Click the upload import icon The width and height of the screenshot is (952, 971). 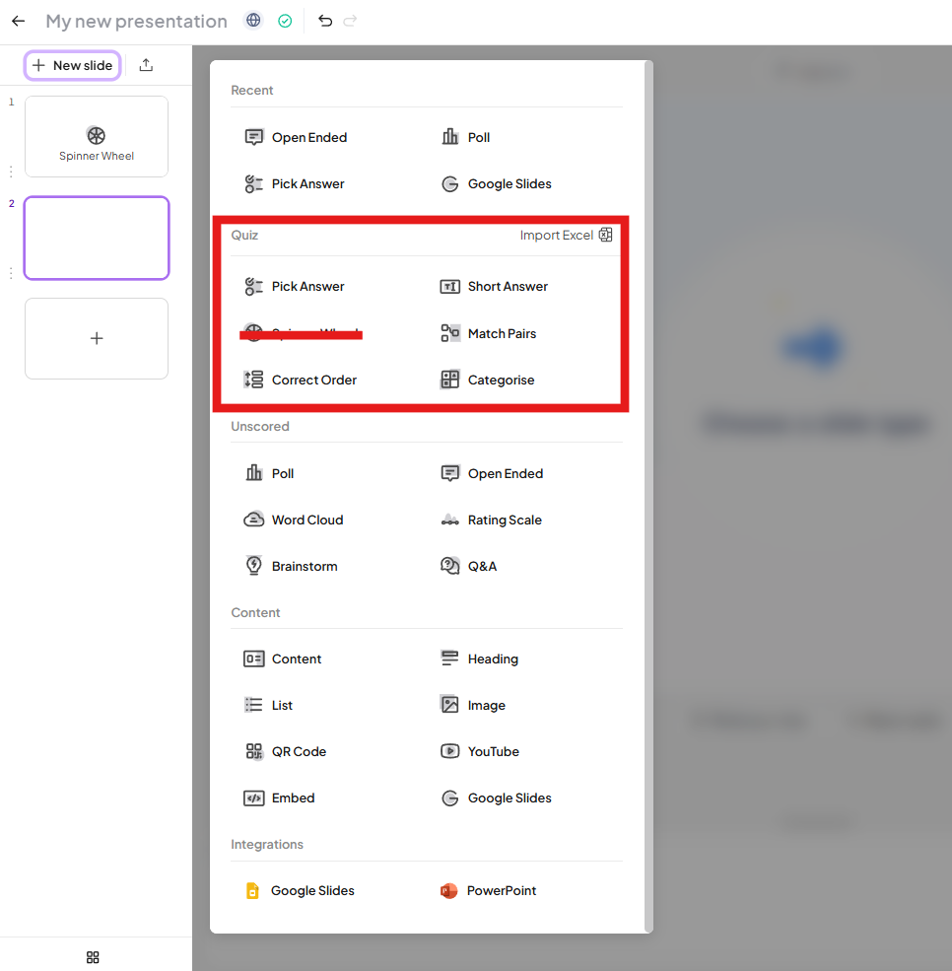click(146, 65)
